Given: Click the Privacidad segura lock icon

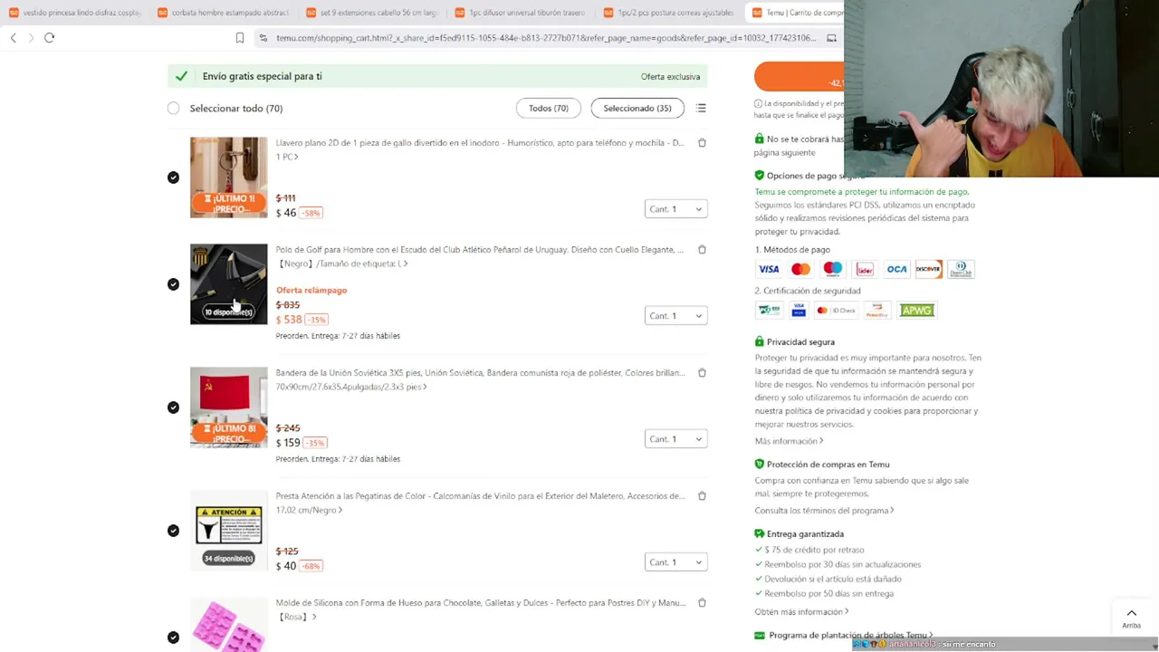Looking at the screenshot, I should [x=759, y=342].
